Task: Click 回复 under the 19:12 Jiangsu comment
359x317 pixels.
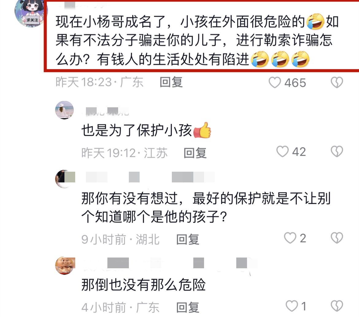Action: 195,153
